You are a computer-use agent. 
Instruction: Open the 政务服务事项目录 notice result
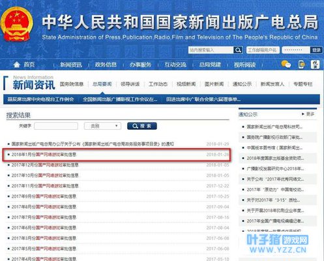[93, 144]
